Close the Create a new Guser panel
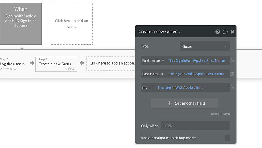 [232, 32]
